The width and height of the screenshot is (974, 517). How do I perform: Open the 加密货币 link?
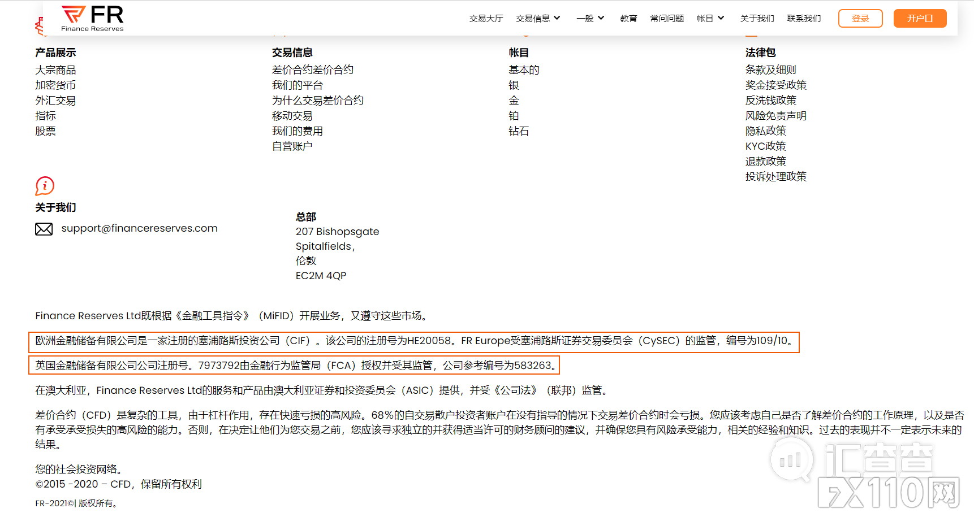coord(55,85)
